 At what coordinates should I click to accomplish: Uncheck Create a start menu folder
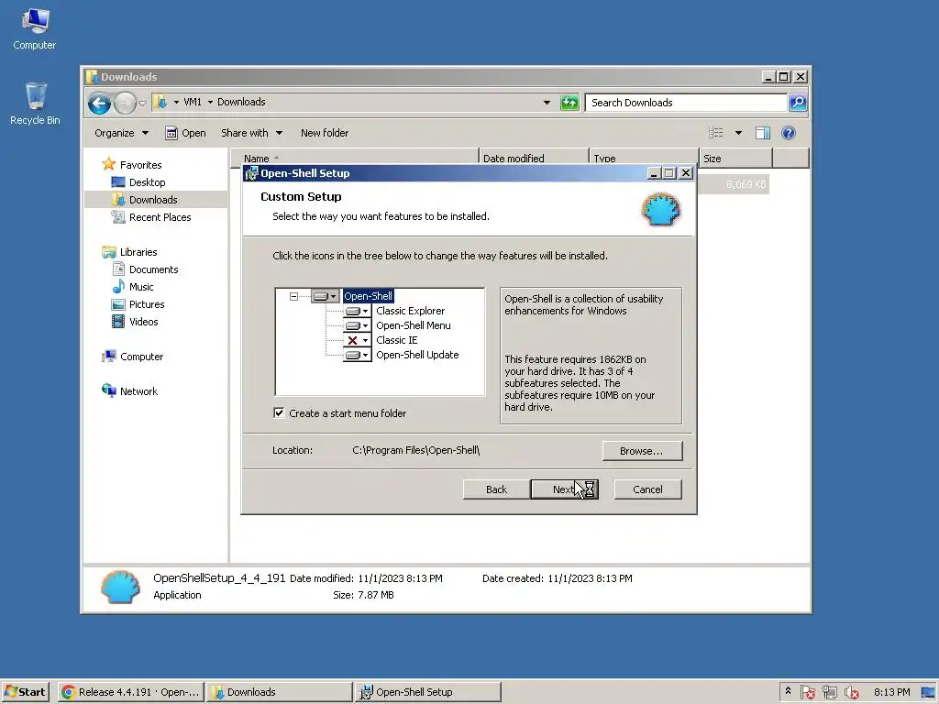(279, 413)
